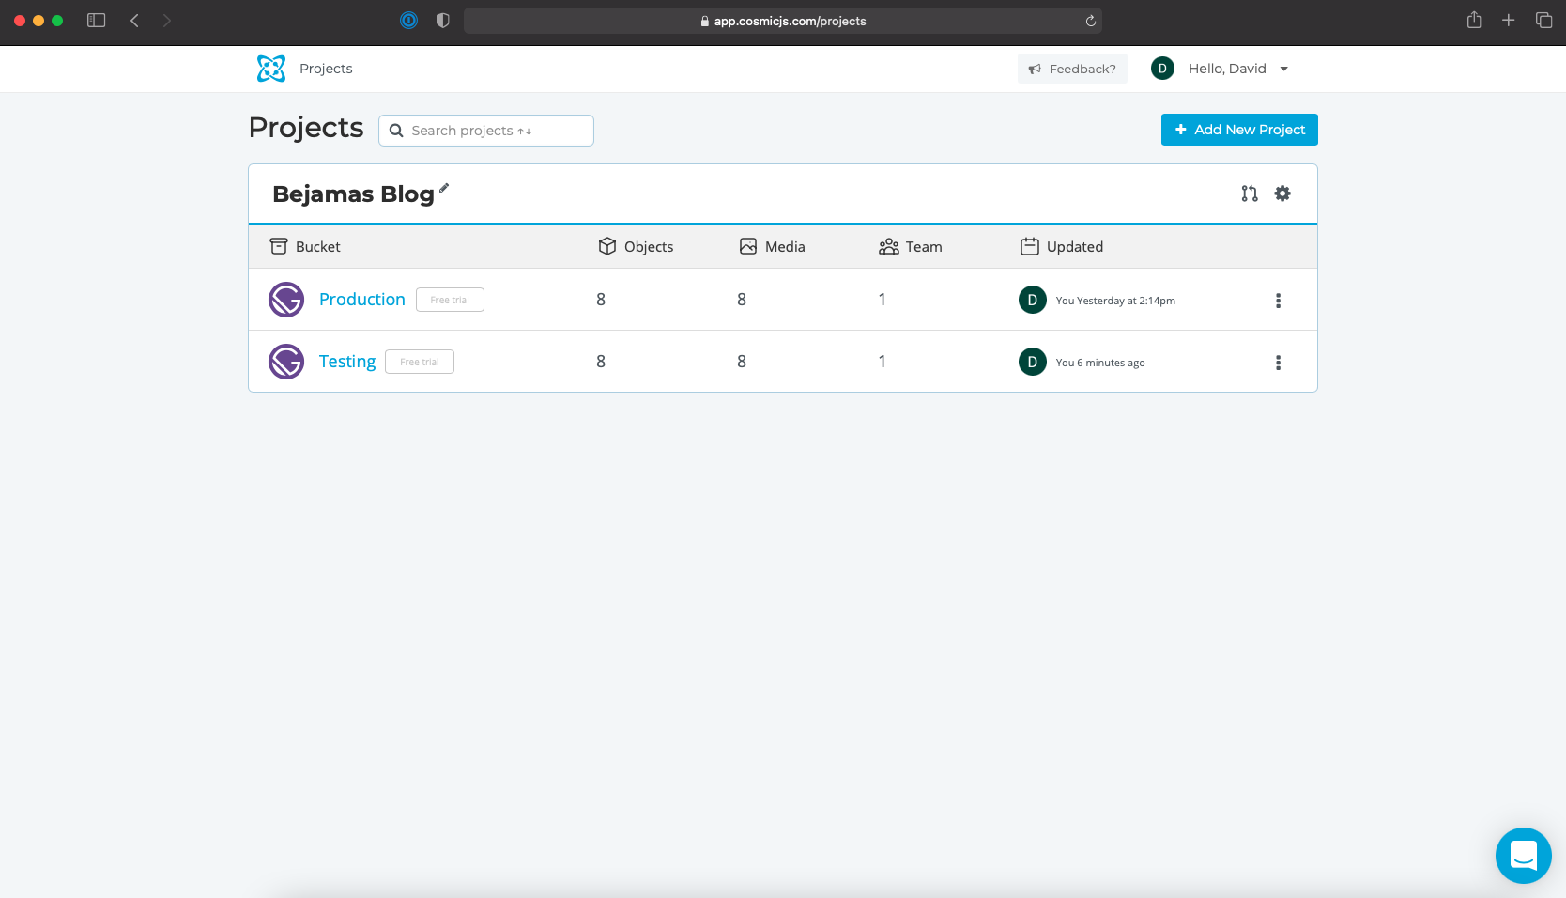Go to Projects in top navigation
The width and height of the screenshot is (1566, 898).
(x=326, y=69)
